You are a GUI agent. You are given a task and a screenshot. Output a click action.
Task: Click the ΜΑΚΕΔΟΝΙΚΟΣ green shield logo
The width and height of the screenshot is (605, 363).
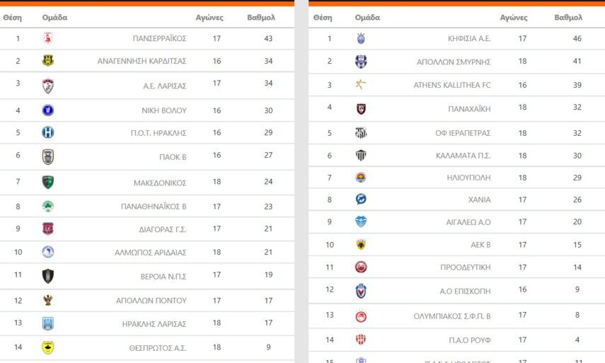coord(47,182)
